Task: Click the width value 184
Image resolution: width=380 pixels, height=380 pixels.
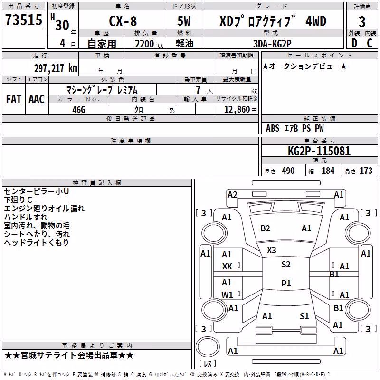Action: [x=328, y=171]
